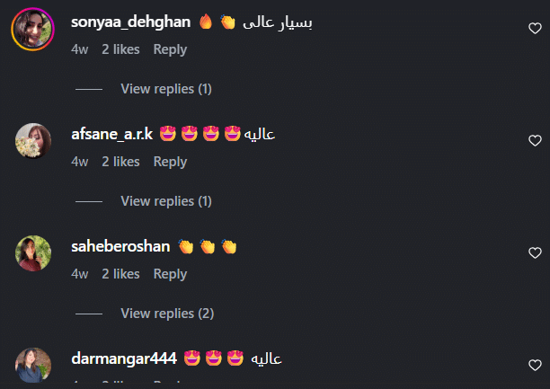
Task: Tap heart icon on darmangar444's comment
Action: coord(535,365)
